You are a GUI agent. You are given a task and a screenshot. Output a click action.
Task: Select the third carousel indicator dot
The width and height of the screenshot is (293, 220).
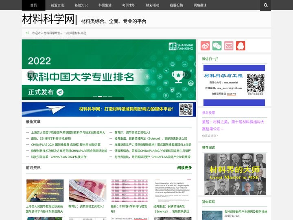tap(105, 97)
